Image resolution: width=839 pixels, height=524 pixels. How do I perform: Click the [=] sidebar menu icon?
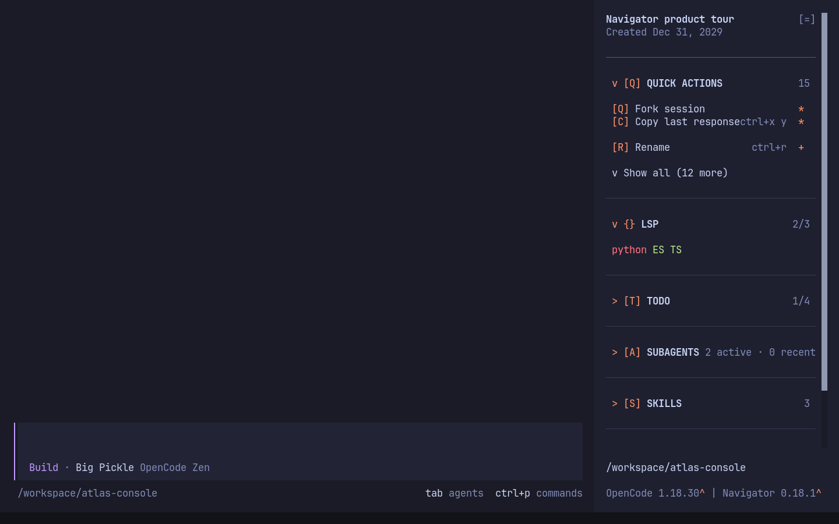(x=807, y=19)
